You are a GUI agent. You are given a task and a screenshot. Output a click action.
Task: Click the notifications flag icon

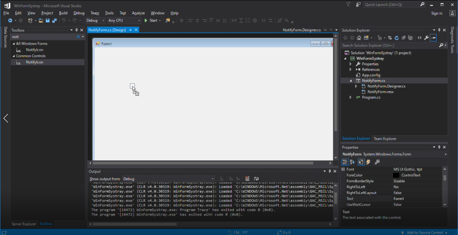[348, 5]
